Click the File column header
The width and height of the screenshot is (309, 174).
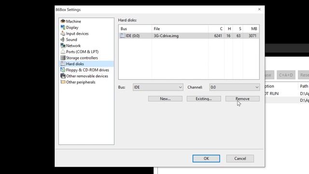(180, 29)
